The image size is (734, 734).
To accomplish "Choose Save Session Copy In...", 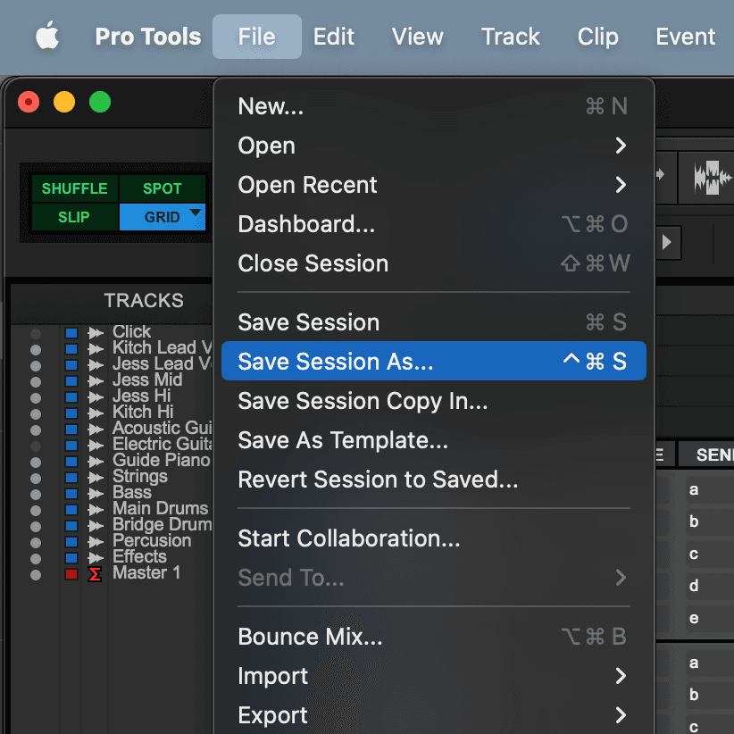I will (x=433, y=401).
